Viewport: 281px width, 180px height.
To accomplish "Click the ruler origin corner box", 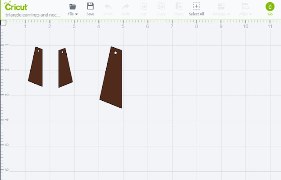I will [3, 22].
